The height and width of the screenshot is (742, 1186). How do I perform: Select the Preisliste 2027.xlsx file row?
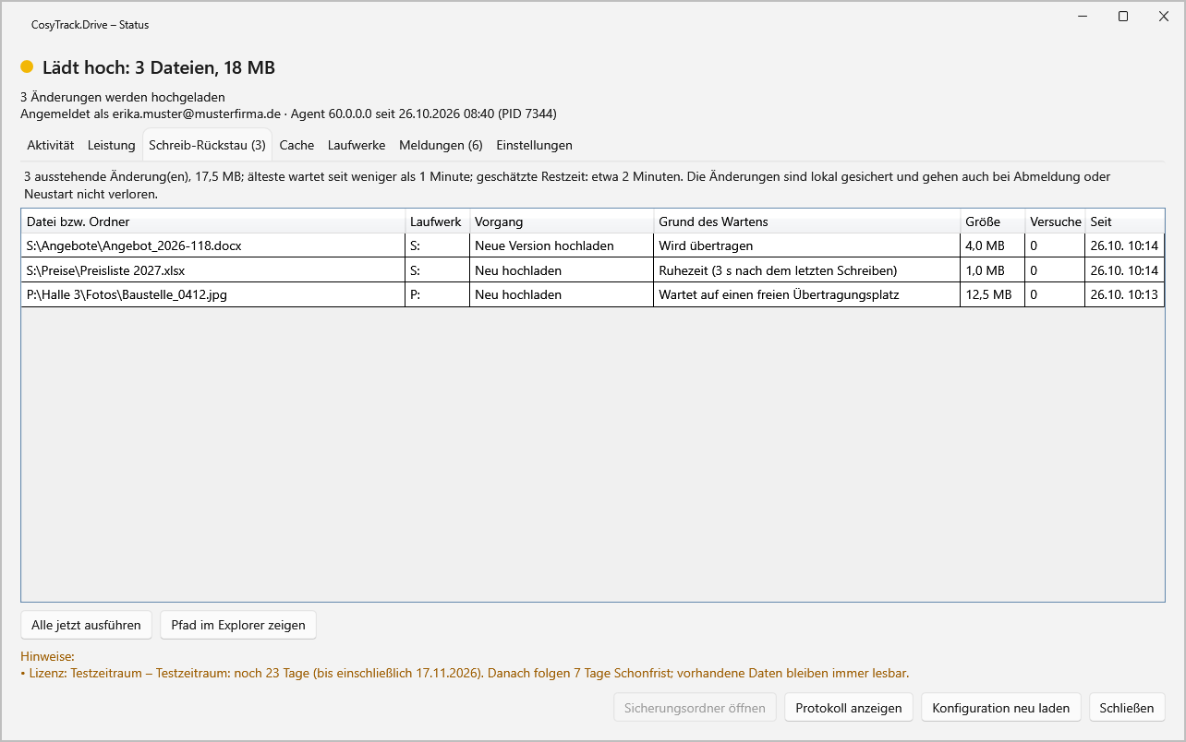[592, 270]
